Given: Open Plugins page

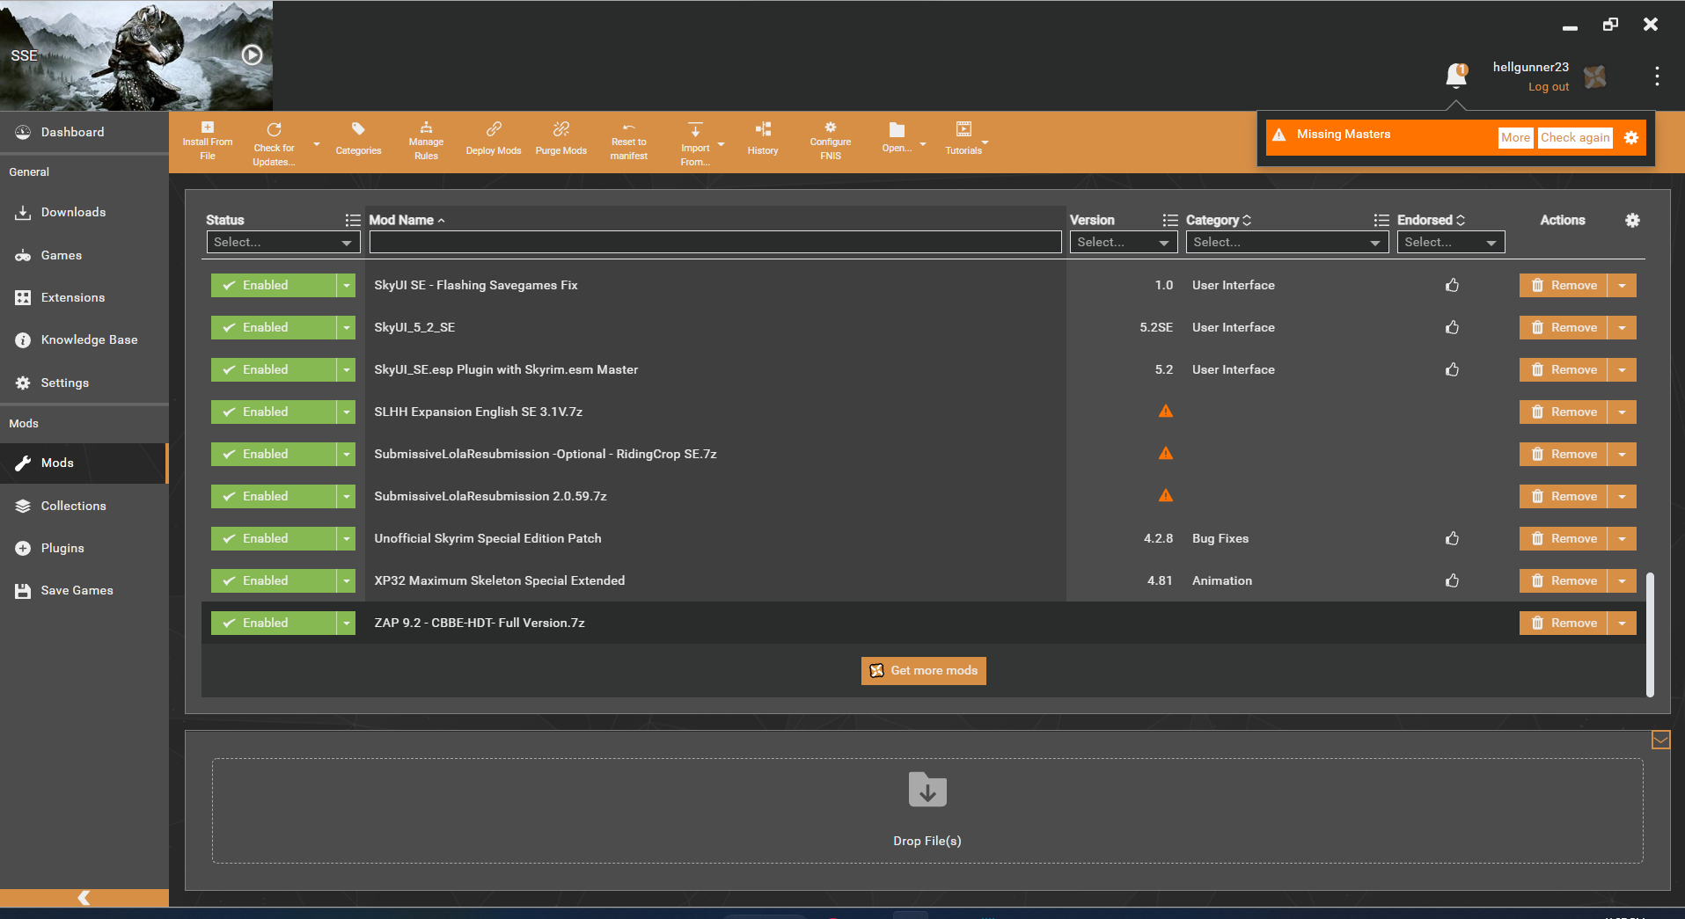Looking at the screenshot, I should coord(84,548).
